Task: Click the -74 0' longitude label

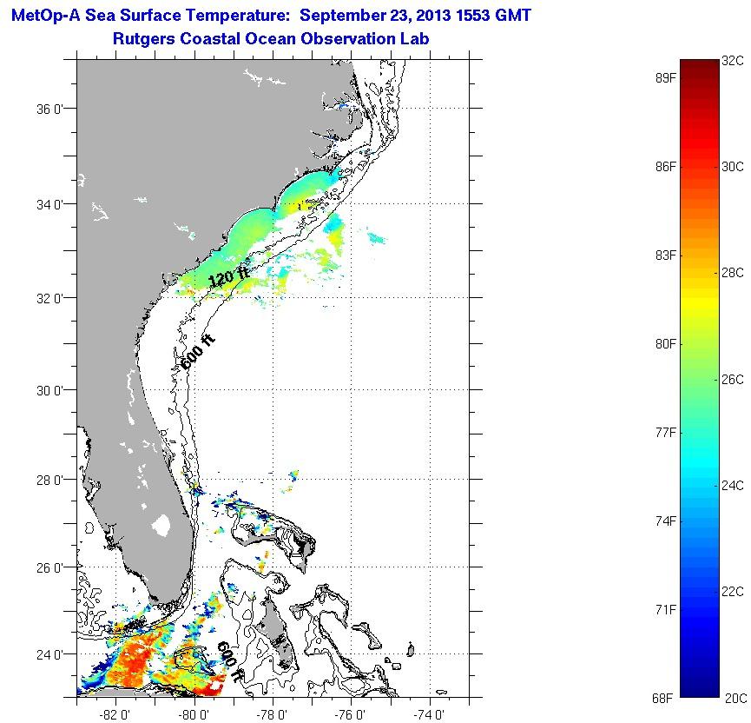Action: 429,715
